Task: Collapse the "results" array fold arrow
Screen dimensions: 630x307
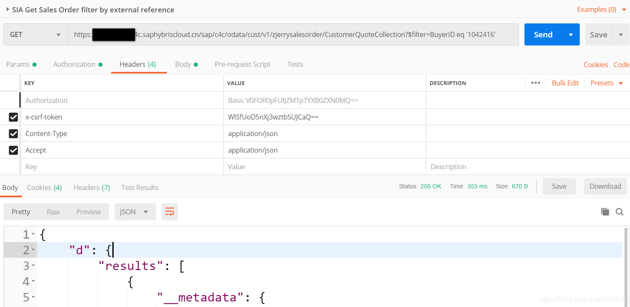Action: [x=33, y=266]
